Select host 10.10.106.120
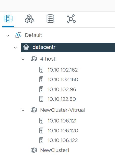The image size is (115, 166). click(63, 131)
